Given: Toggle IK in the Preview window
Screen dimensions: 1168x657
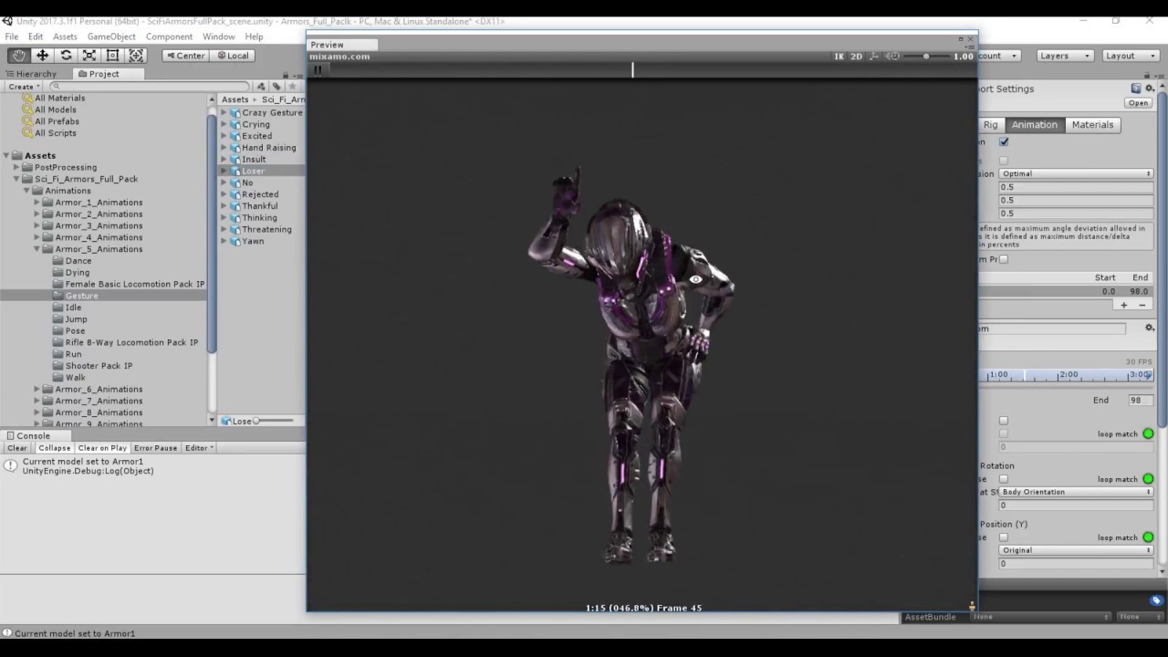Looking at the screenshot, I should (839, 57).
